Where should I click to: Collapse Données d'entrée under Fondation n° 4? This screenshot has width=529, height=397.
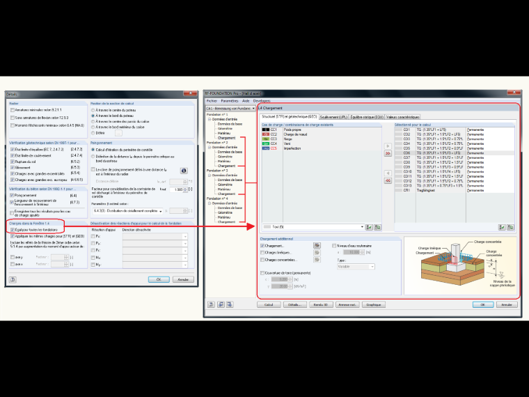210,203
